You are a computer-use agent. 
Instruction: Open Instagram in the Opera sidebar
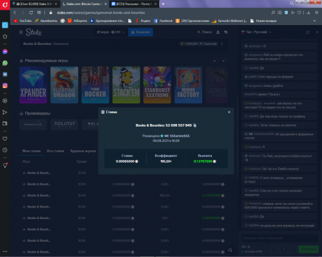(x=5, y=85)
